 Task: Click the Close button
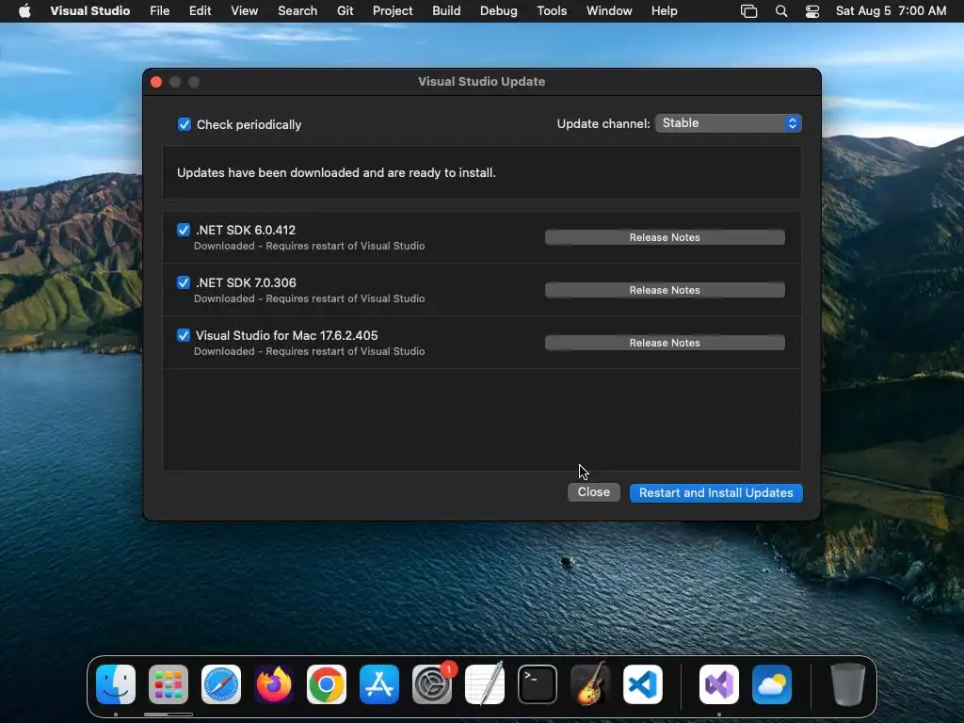point(593,492)
